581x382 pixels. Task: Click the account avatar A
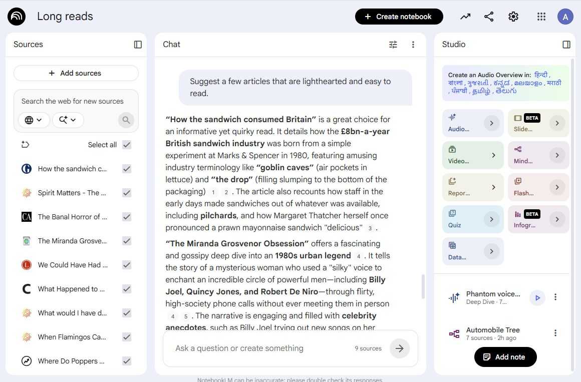click(565, 17)
